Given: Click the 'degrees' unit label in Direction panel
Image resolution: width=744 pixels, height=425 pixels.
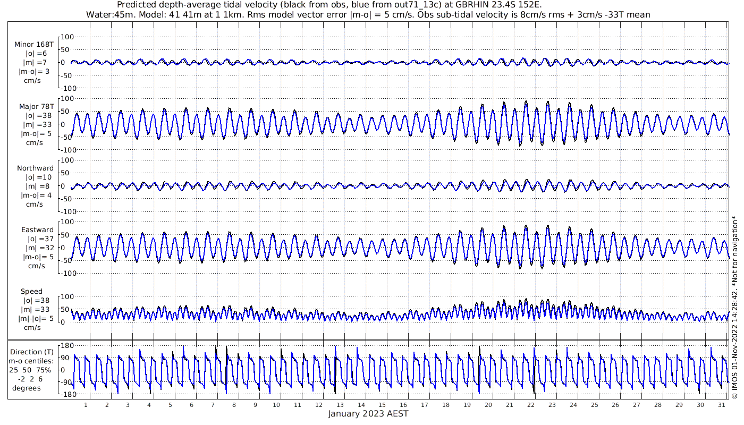Looking at the screenshot, I should pos(27,388).
